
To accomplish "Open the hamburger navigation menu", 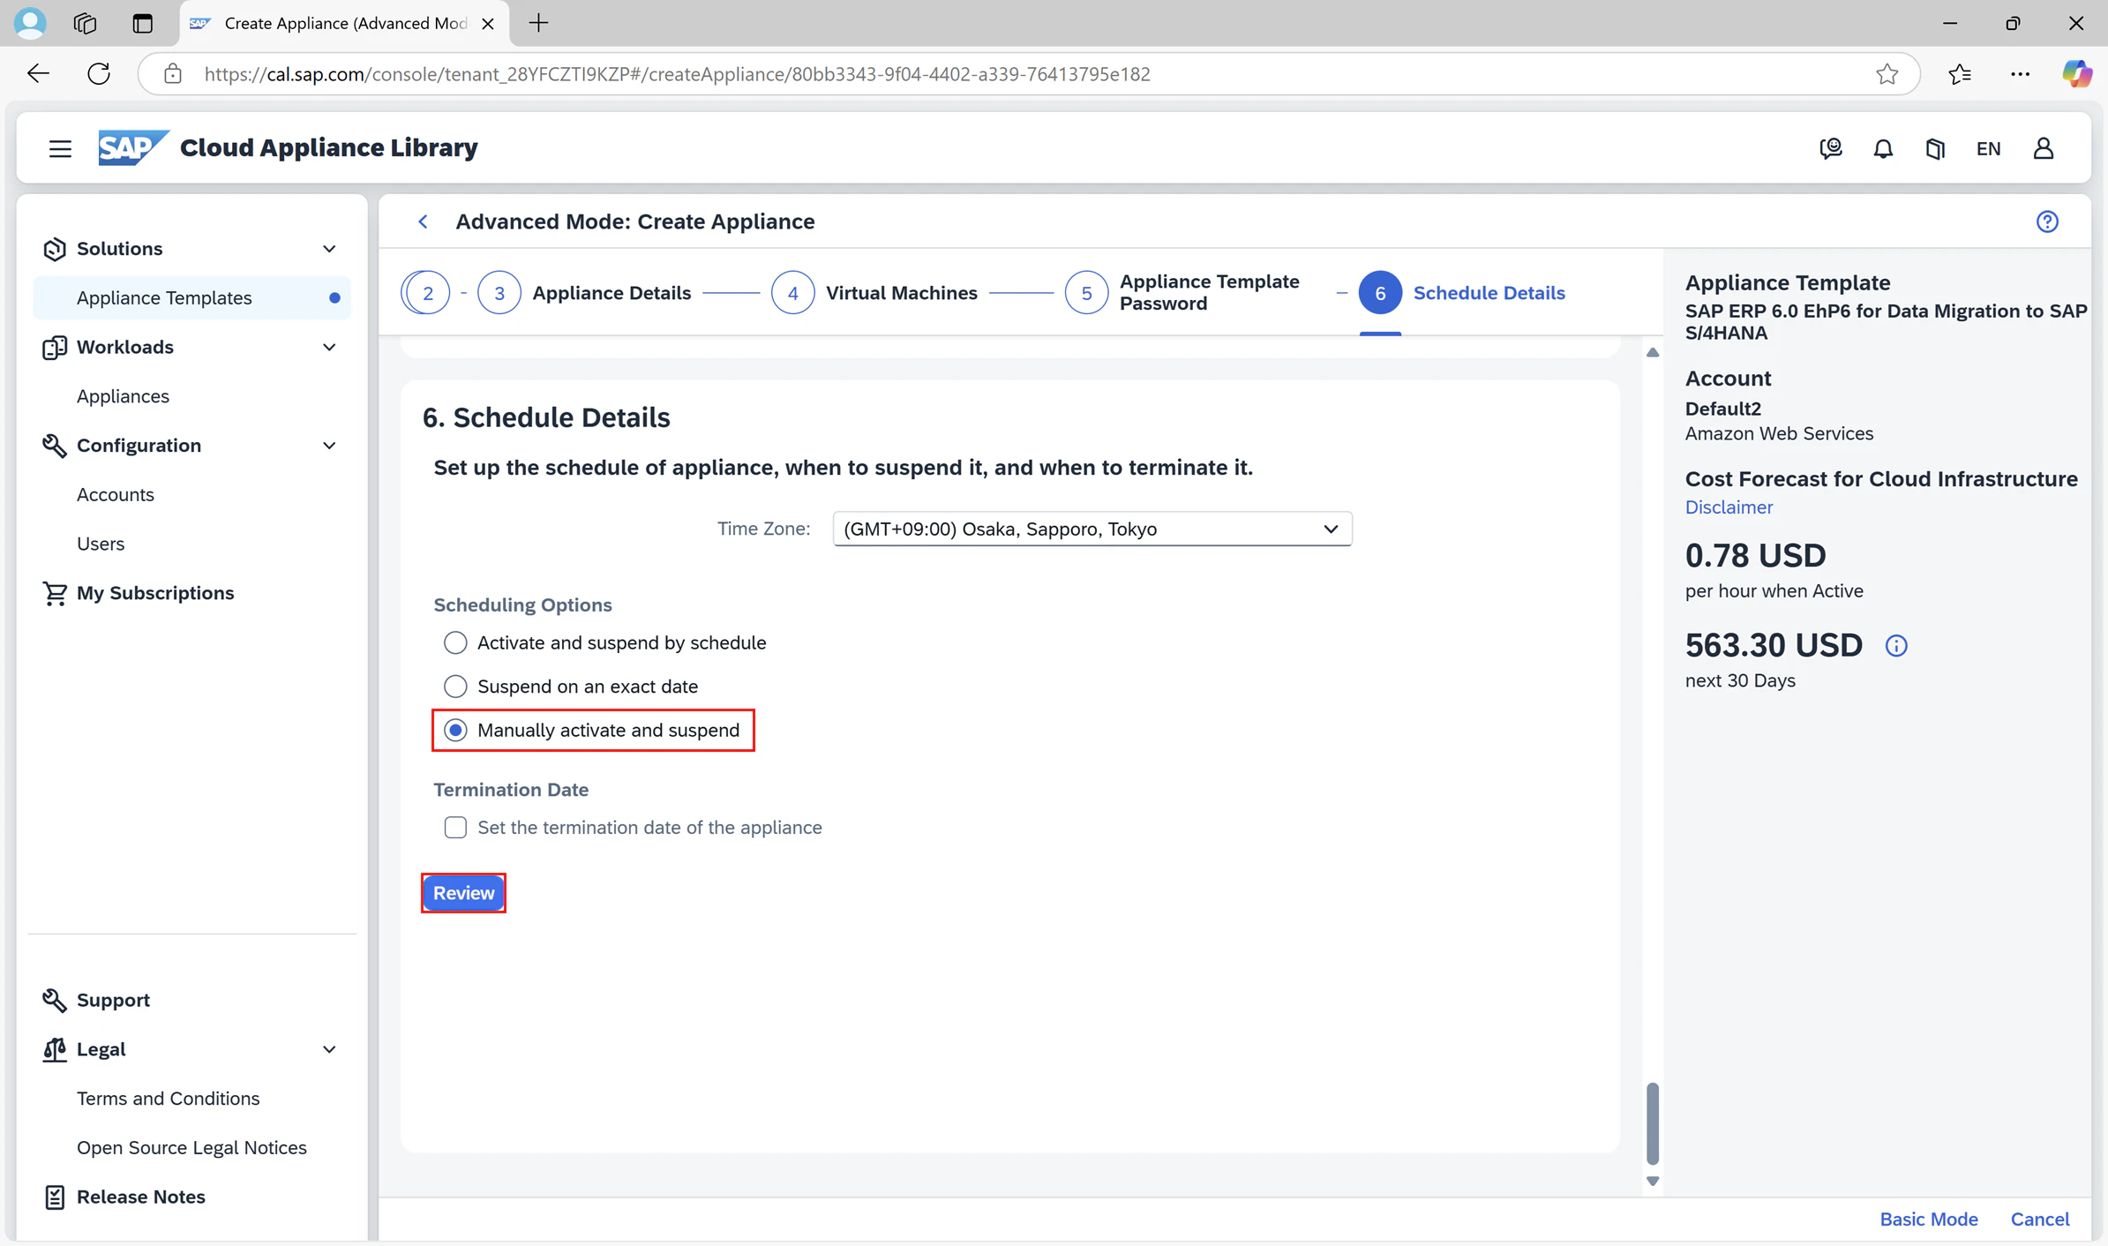I will point(60,148).
